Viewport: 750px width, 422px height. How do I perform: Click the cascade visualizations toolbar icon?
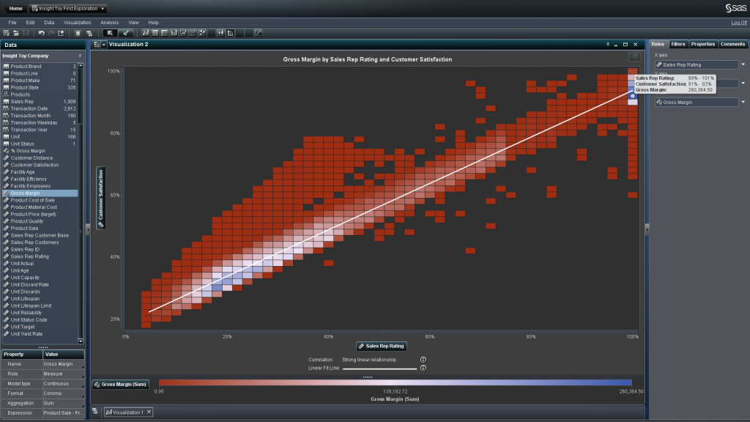point(89,33)
